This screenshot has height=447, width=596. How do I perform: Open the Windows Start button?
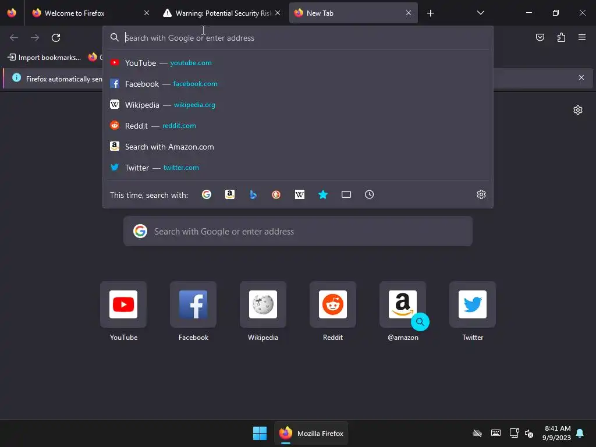coord(260,433)
